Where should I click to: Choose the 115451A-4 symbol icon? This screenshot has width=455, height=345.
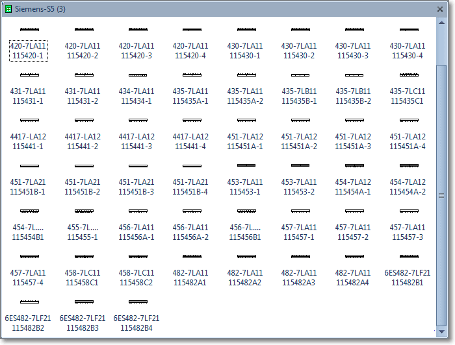point(409,120)
